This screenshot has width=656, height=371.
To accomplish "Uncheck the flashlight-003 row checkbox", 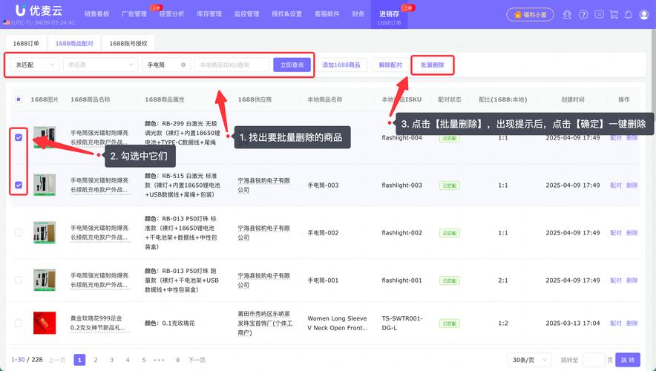I will point(19,185).
